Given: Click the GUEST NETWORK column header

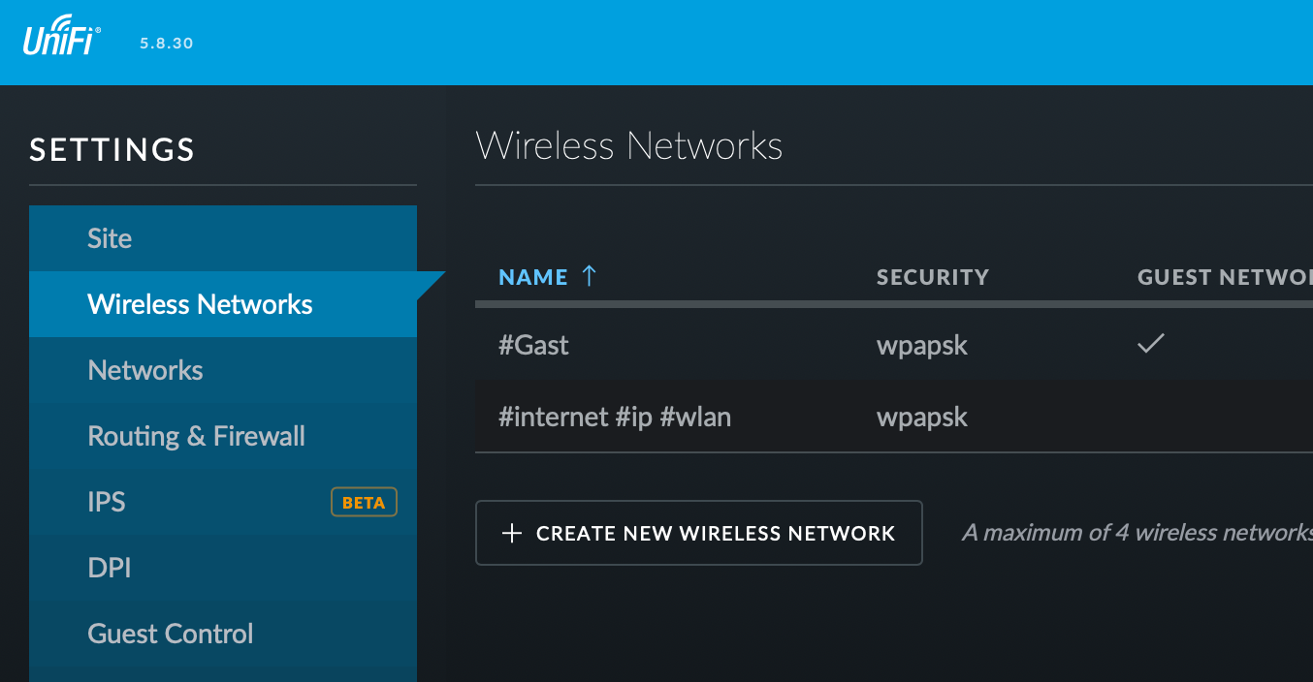Looking at the screenshot, I should pos(1224,277).
